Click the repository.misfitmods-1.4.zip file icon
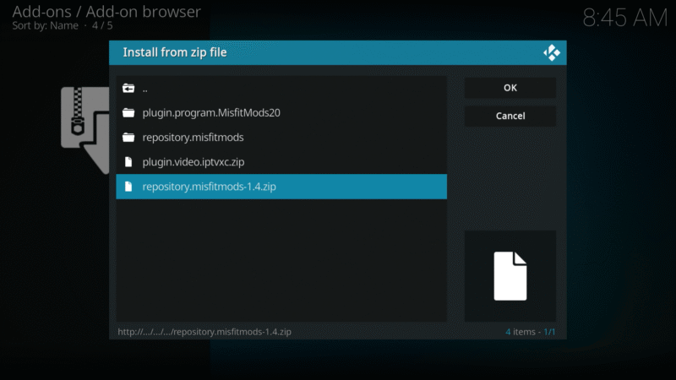This screenshot has height=380, width=676. [x=128, y=187]
